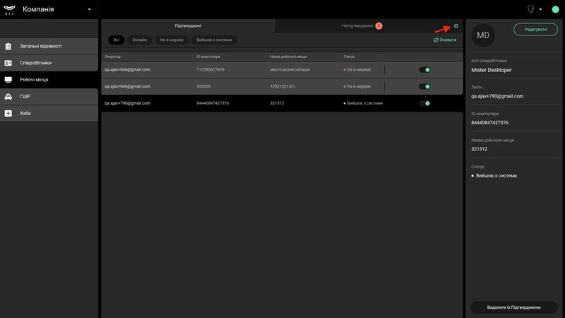Click the Ajax logo icon

click(9, 10)
